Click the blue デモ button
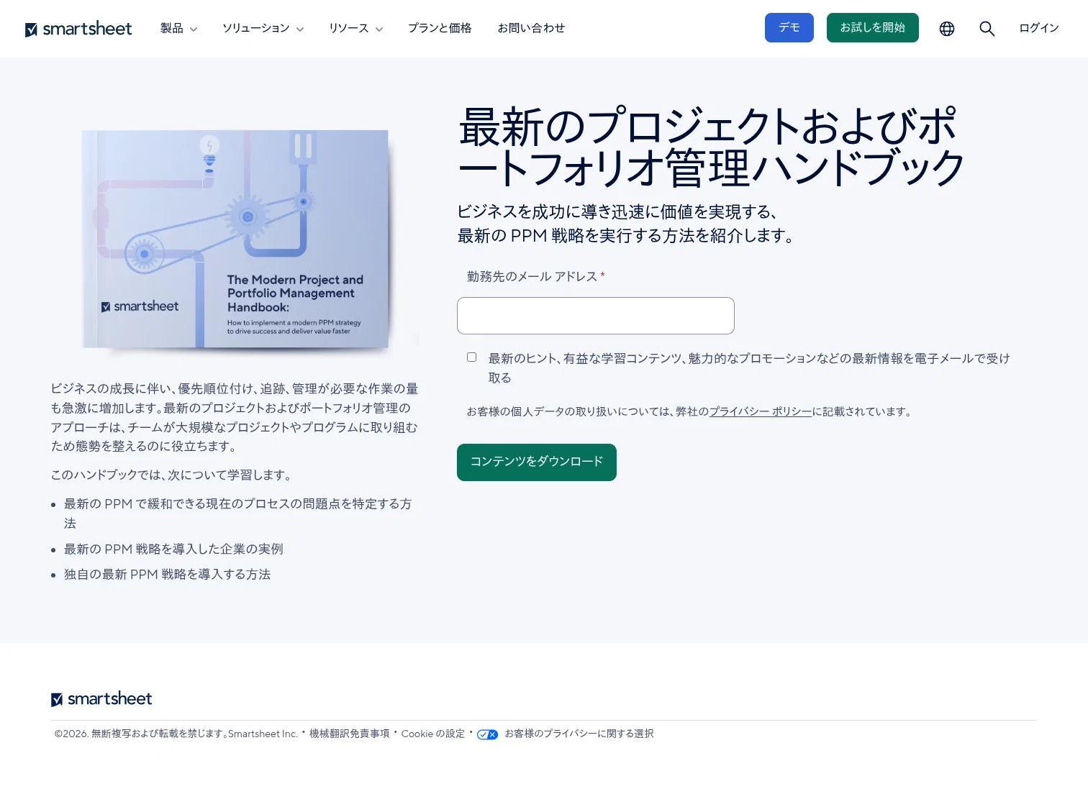 tap(789, 27)
